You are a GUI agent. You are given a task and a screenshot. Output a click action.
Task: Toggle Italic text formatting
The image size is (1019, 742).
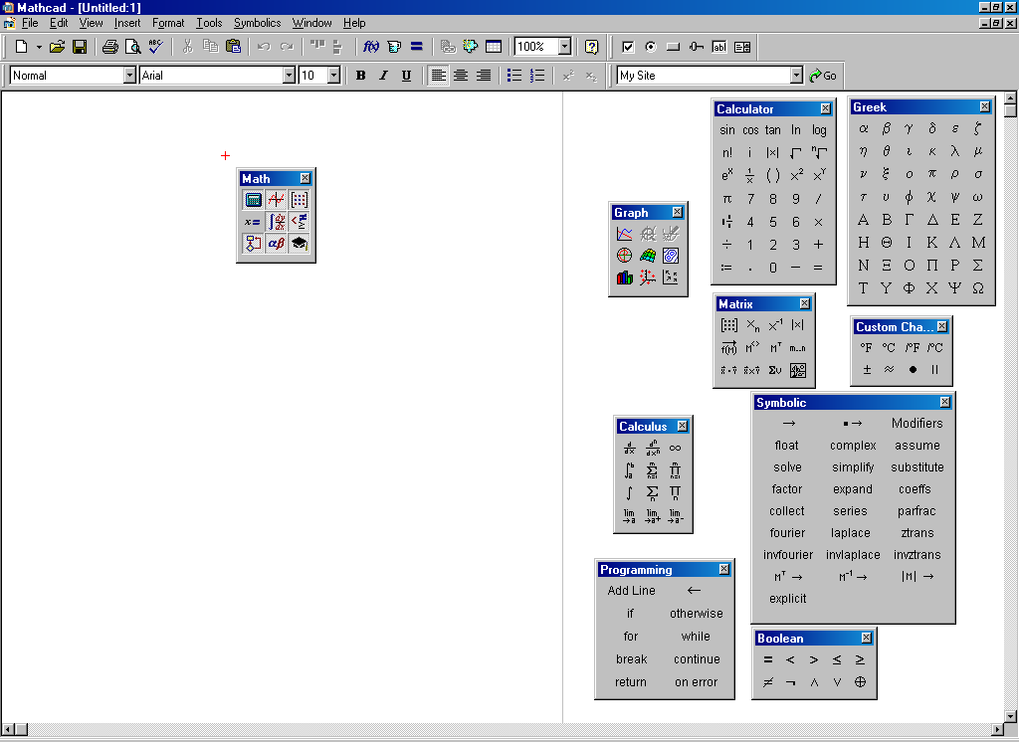(383, 76)
